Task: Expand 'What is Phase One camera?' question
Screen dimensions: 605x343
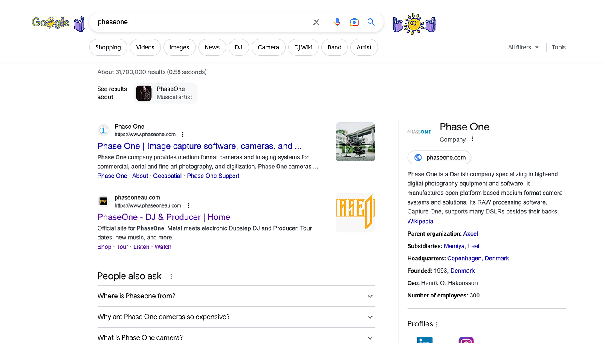Action: 236,337
